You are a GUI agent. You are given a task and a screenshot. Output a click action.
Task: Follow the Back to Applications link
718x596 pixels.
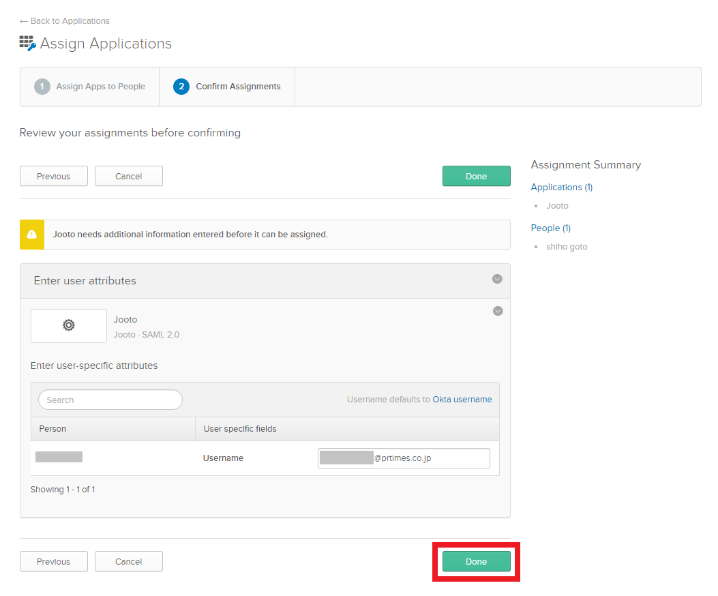point(65,21)
